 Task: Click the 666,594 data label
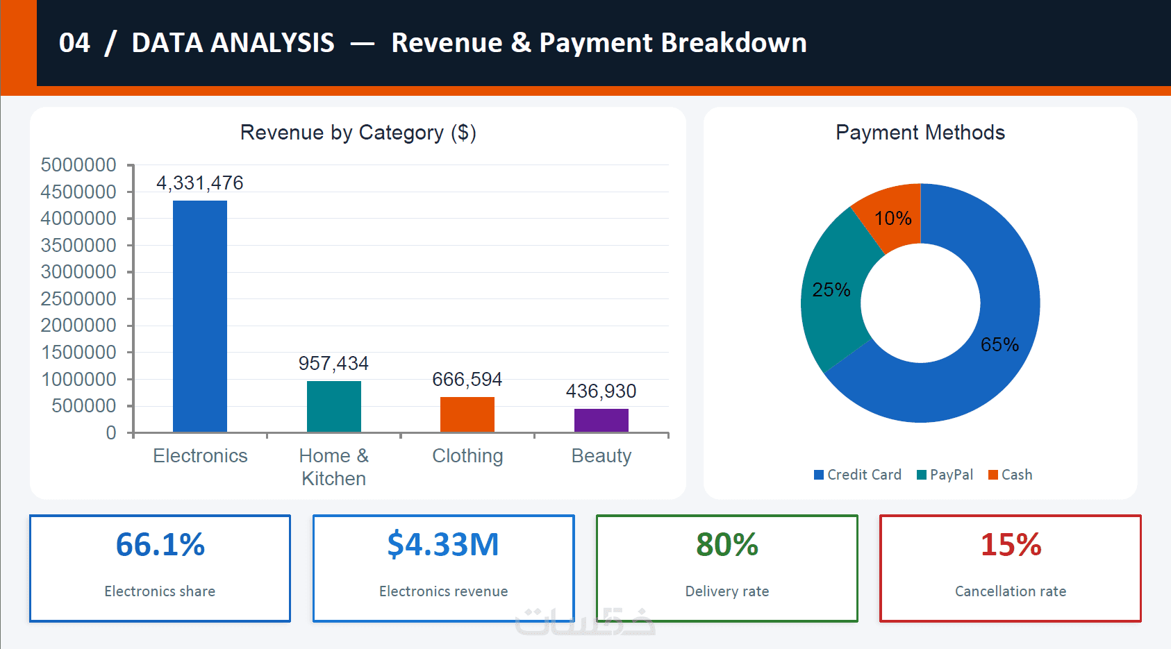(467, 380)
